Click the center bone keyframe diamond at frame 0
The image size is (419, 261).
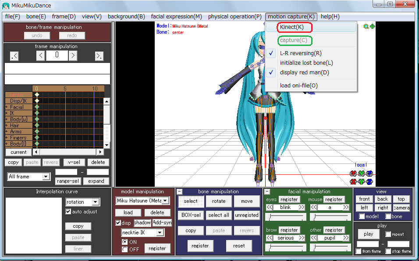[37, 94]
